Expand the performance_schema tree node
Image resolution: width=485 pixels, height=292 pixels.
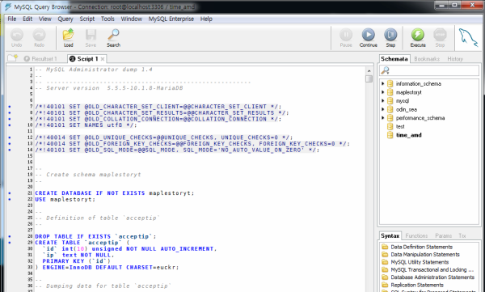(383, 118)
